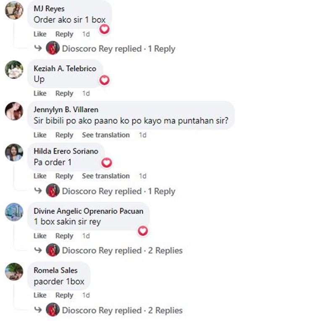Like Romela Sales' paorder 1box comment

pos(40,295)
